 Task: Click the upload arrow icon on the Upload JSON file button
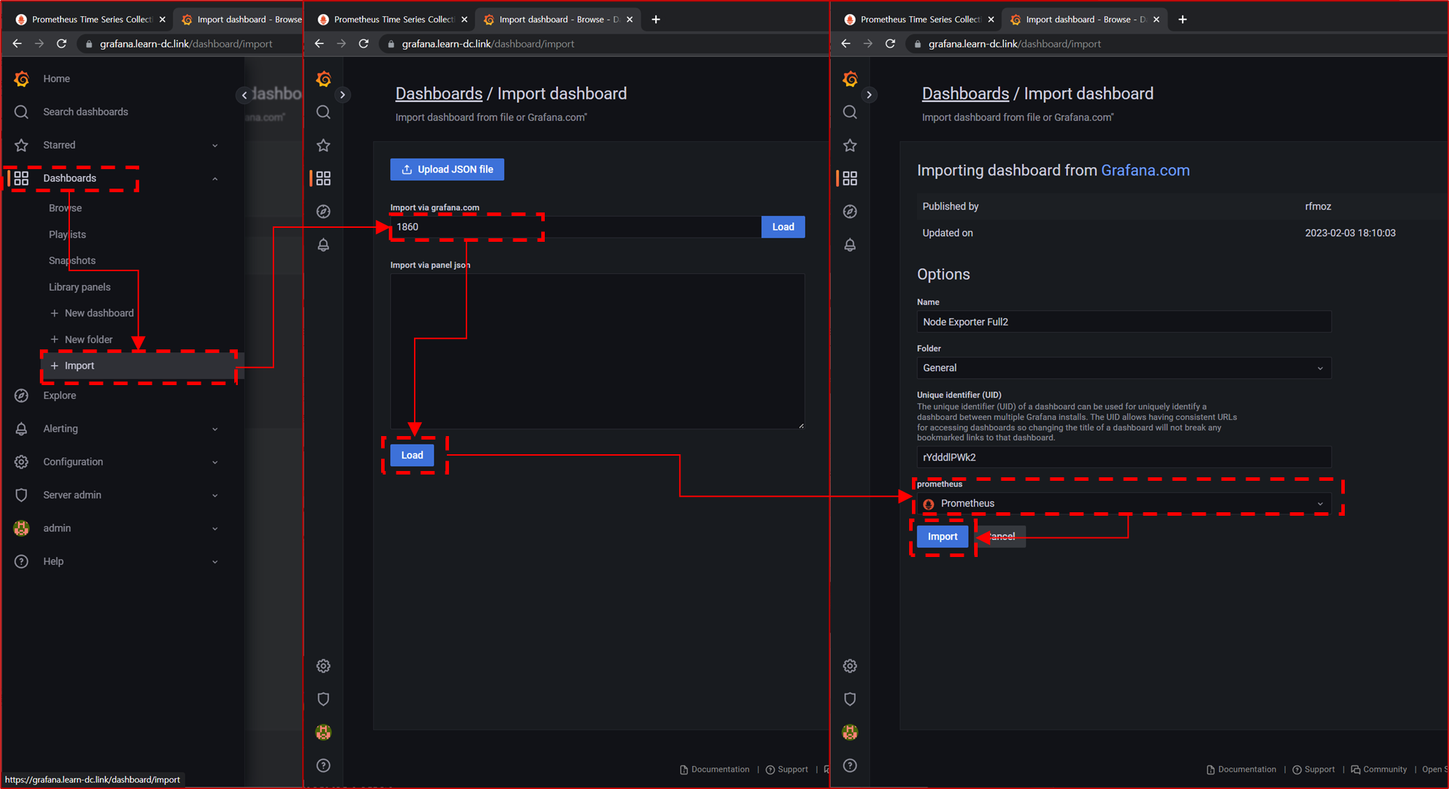(407, 169)
